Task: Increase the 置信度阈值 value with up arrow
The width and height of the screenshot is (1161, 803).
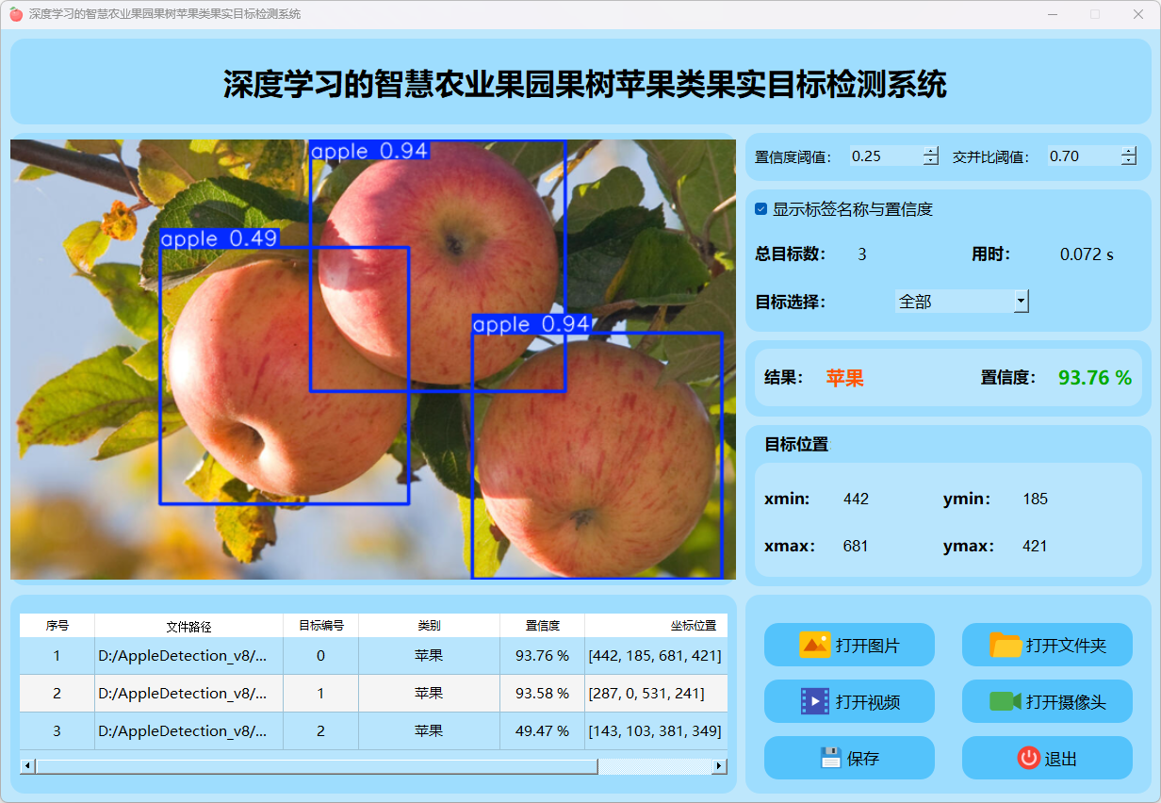Action: click(x=931, y=151)
